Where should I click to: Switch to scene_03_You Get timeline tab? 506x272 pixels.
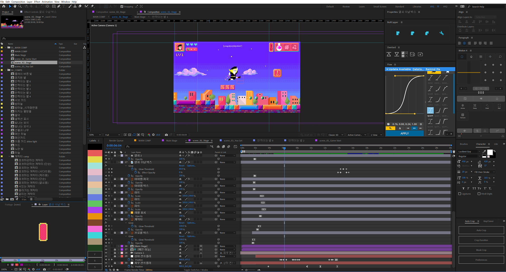233,140
